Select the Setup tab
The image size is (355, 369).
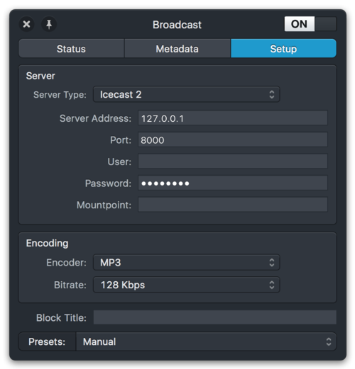pos(283,49)
